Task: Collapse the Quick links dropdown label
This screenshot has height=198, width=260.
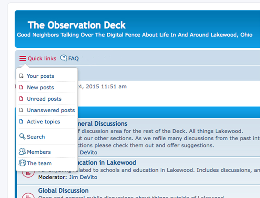Action: point(42,59)
